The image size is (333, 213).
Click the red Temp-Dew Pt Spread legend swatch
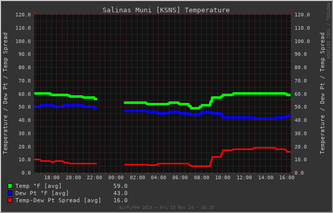10,200
